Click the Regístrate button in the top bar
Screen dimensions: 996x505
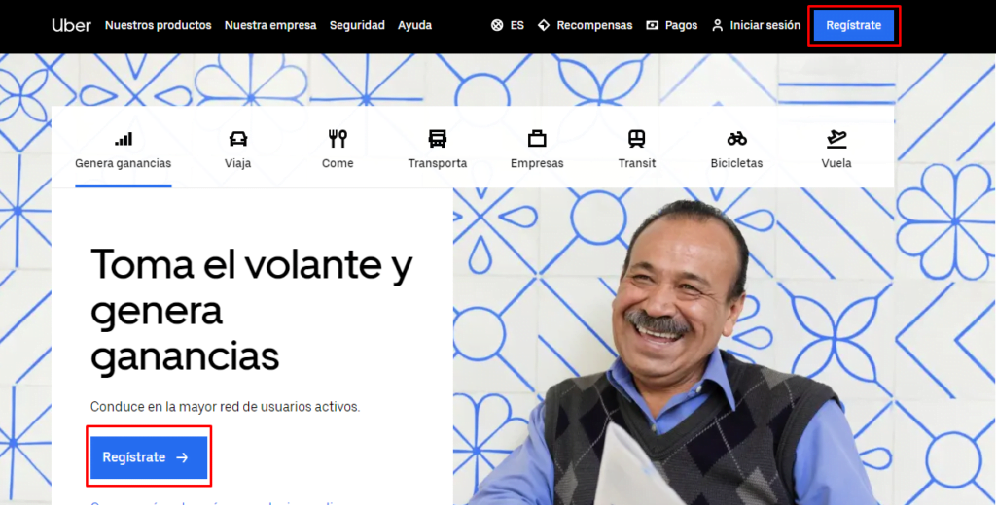(x=854, y=25)
